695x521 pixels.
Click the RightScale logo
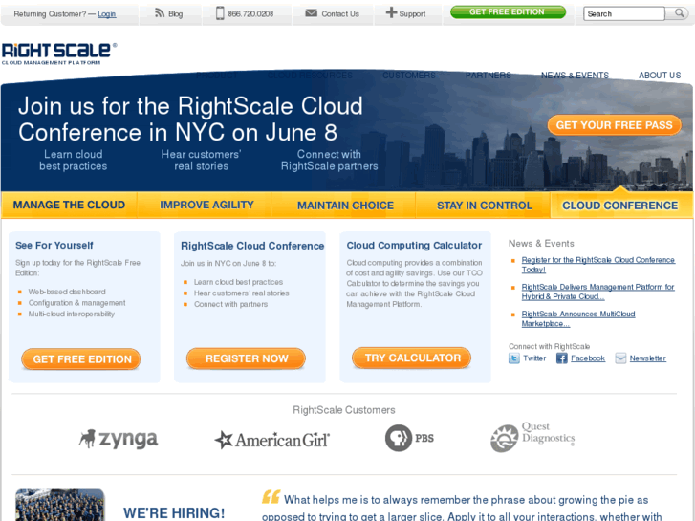click(59, 54)
